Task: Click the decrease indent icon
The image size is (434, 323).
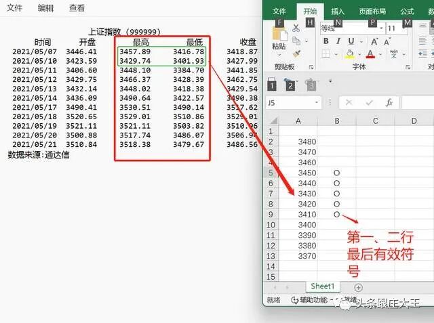Action: point(422,54)
